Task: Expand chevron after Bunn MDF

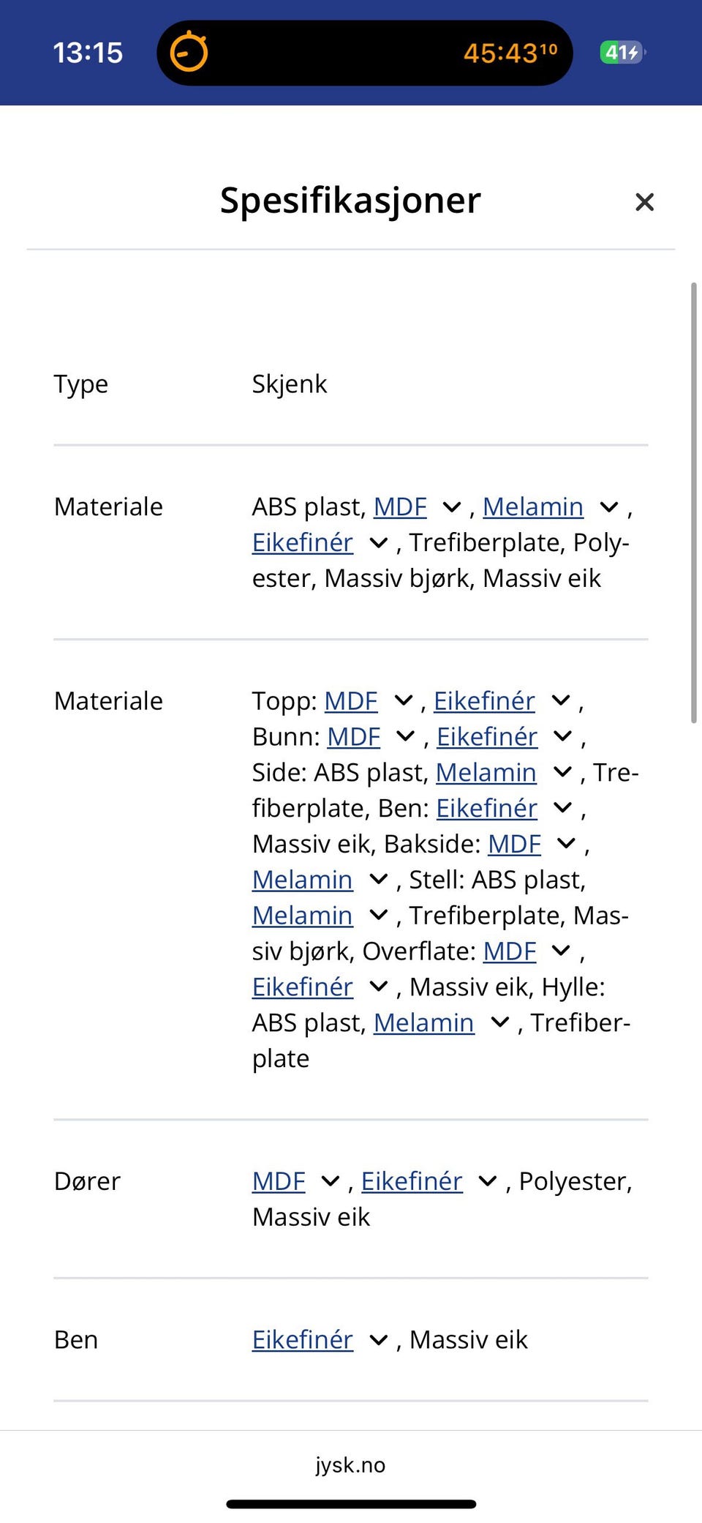Action: coord(405,736)
